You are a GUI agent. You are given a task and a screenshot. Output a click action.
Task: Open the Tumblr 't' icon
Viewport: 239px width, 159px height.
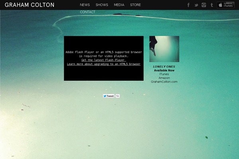click(212, 5)
